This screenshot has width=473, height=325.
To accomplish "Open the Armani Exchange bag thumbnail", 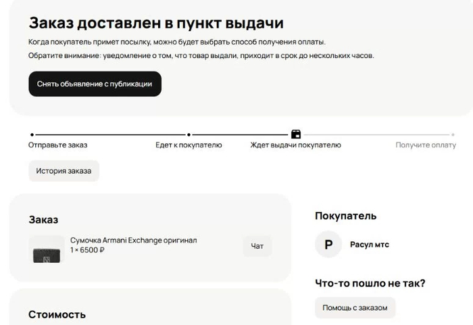I will (x=47, y=249).
